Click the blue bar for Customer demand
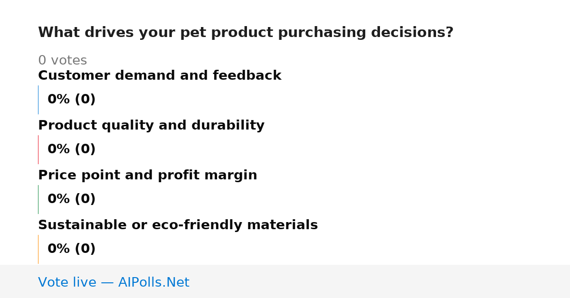Viewport: 570px width, 298px height. [38, 100]
